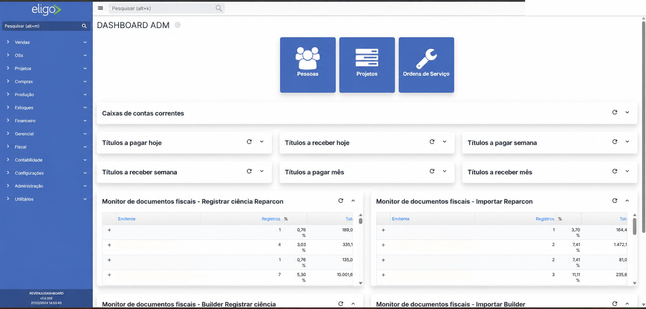Open the Fiscal sidebar menu
Viewport: 646px width, 309px height.
46,147
